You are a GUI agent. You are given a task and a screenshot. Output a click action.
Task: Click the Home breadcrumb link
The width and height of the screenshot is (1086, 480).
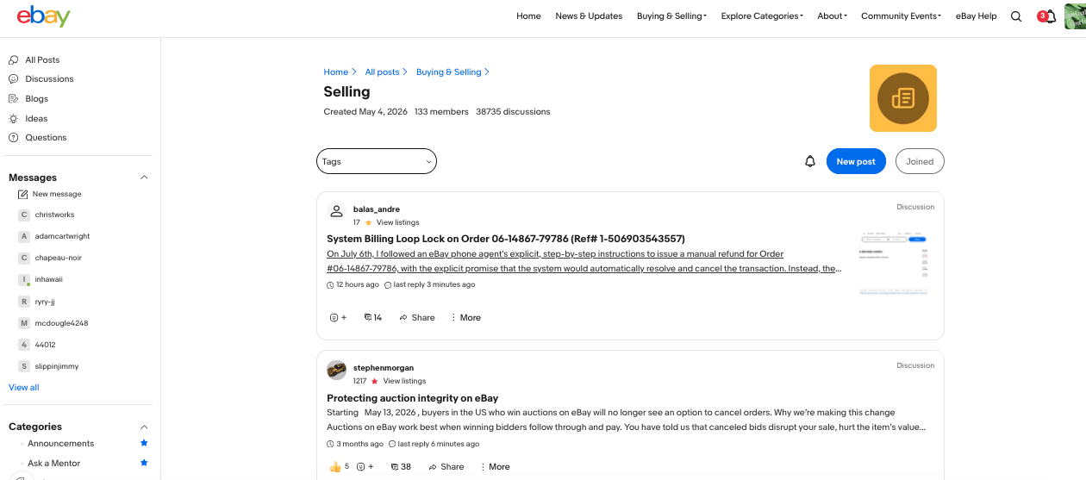pos(336,72)
